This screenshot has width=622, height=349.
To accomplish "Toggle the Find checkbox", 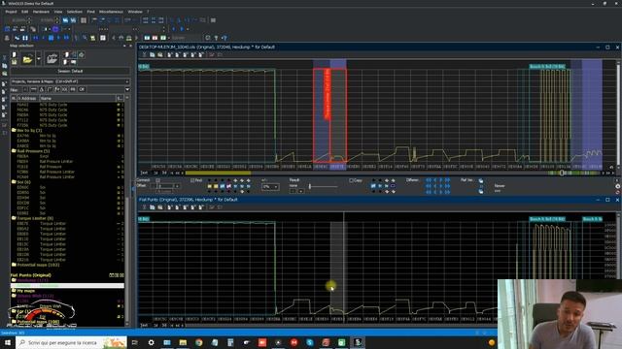I will click(192, 180).
